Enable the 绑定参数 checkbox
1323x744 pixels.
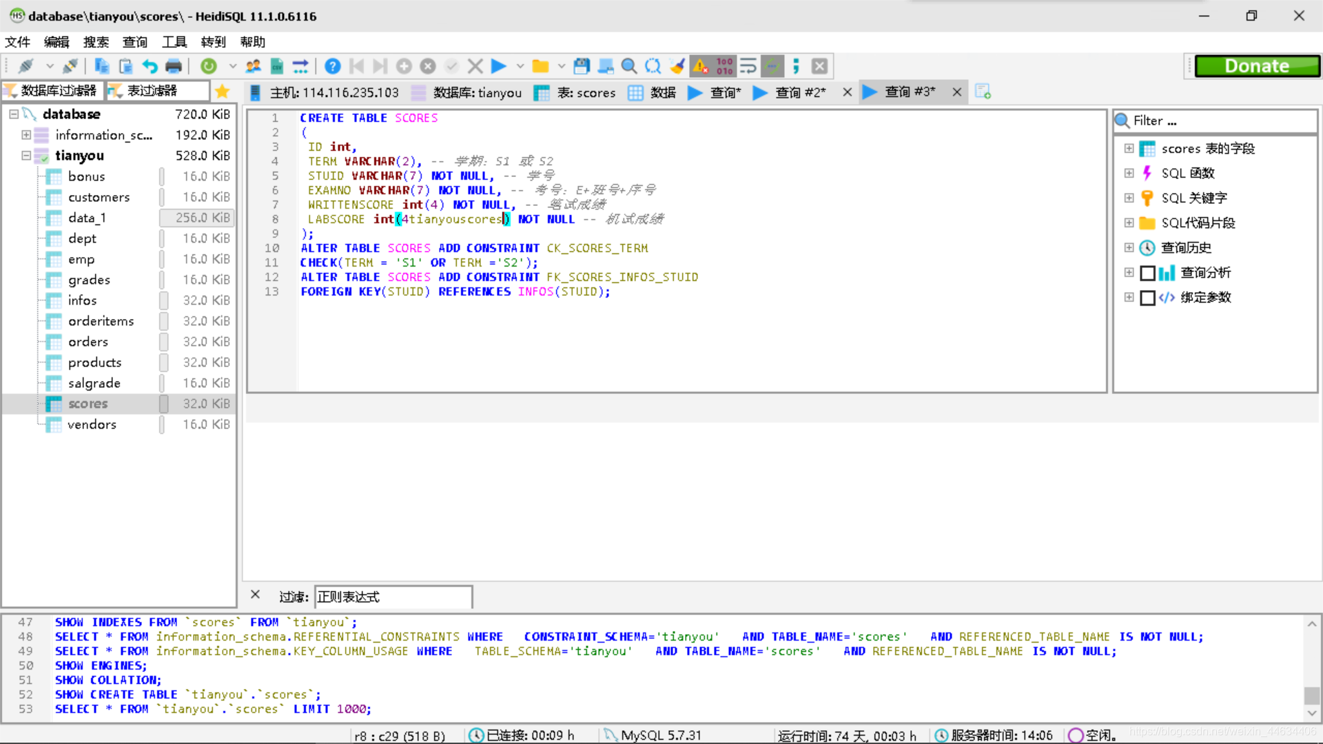pos(1147,298)
